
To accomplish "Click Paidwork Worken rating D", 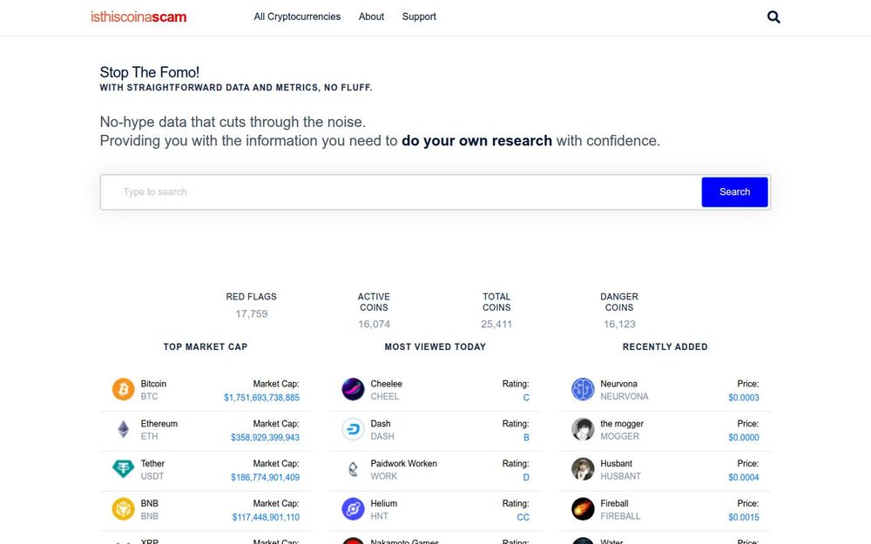I will pos(526,477).
